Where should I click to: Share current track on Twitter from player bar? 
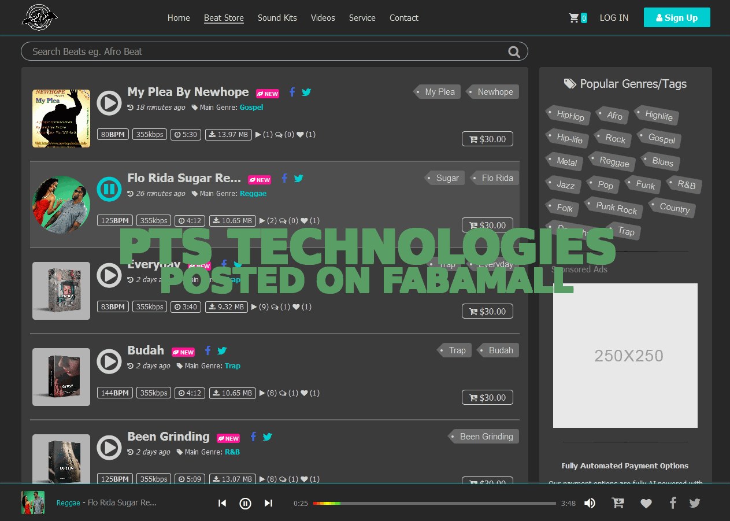click(695, 503)
